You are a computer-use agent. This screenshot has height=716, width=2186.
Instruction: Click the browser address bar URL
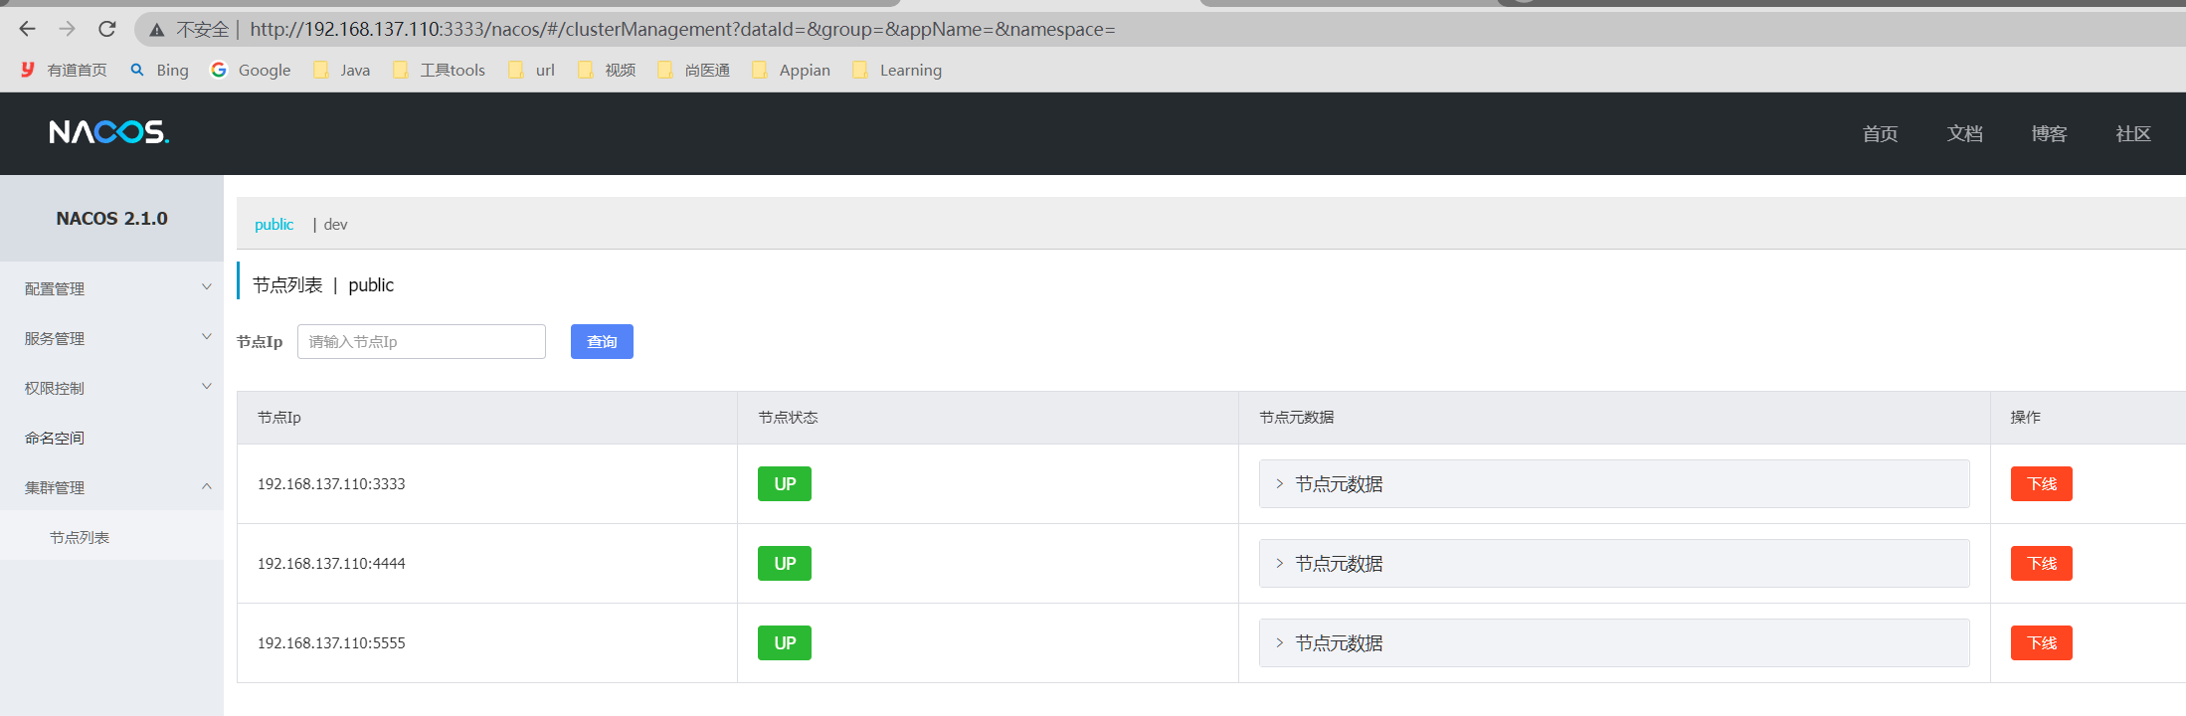(682, 30)
